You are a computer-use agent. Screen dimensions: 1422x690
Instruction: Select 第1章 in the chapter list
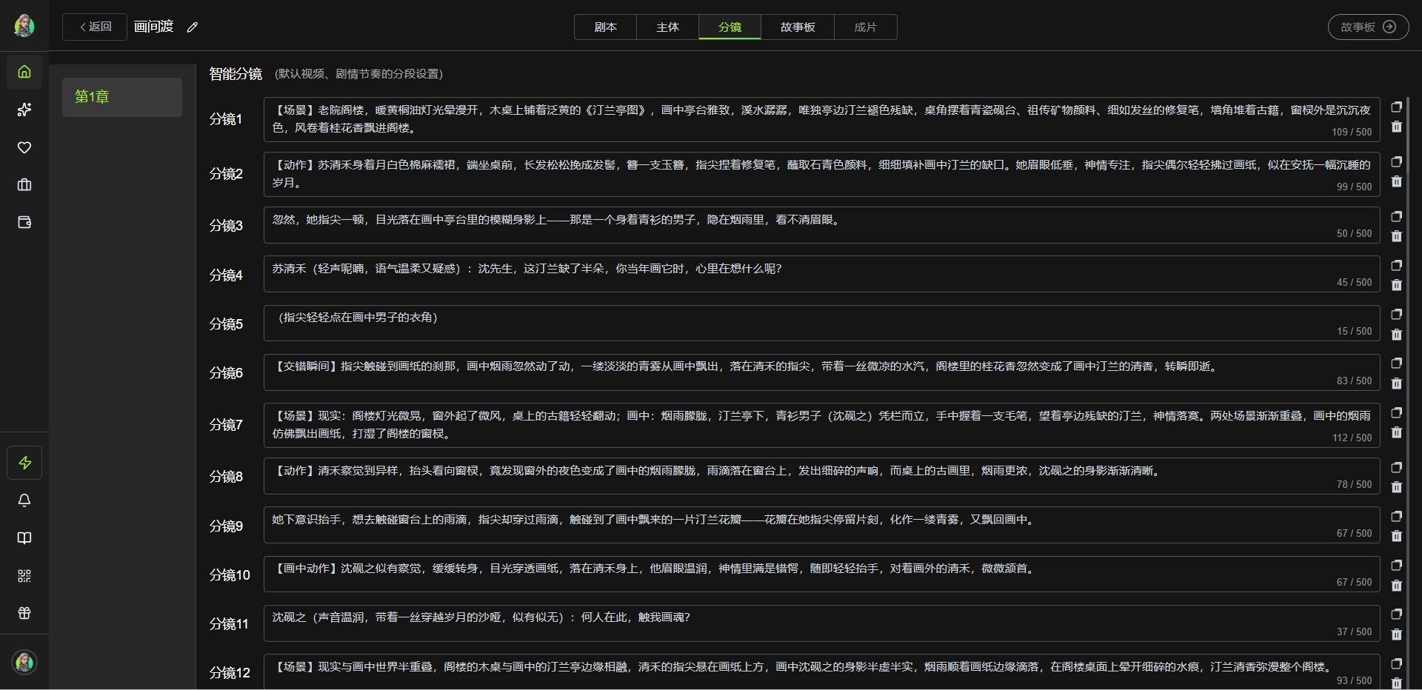tap(122, 97)
